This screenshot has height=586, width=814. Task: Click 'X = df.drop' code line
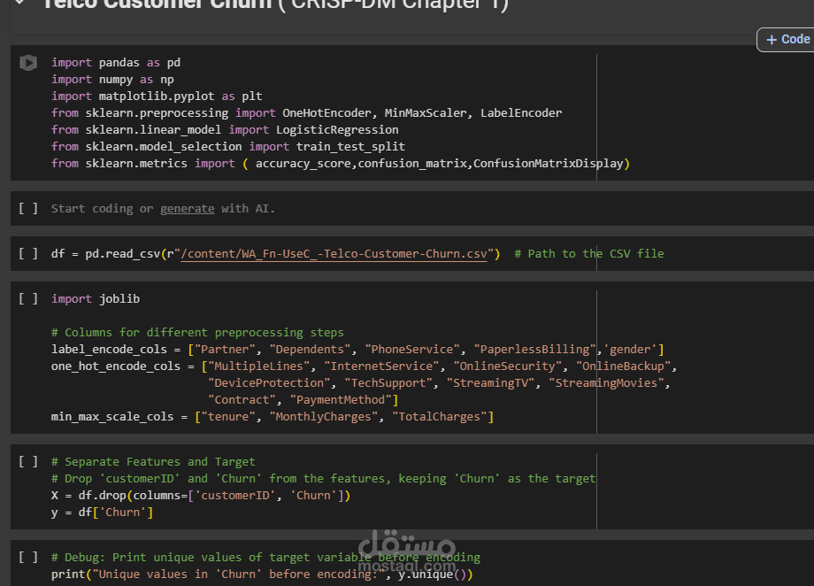pyautogui.click(x=201, y=496)
